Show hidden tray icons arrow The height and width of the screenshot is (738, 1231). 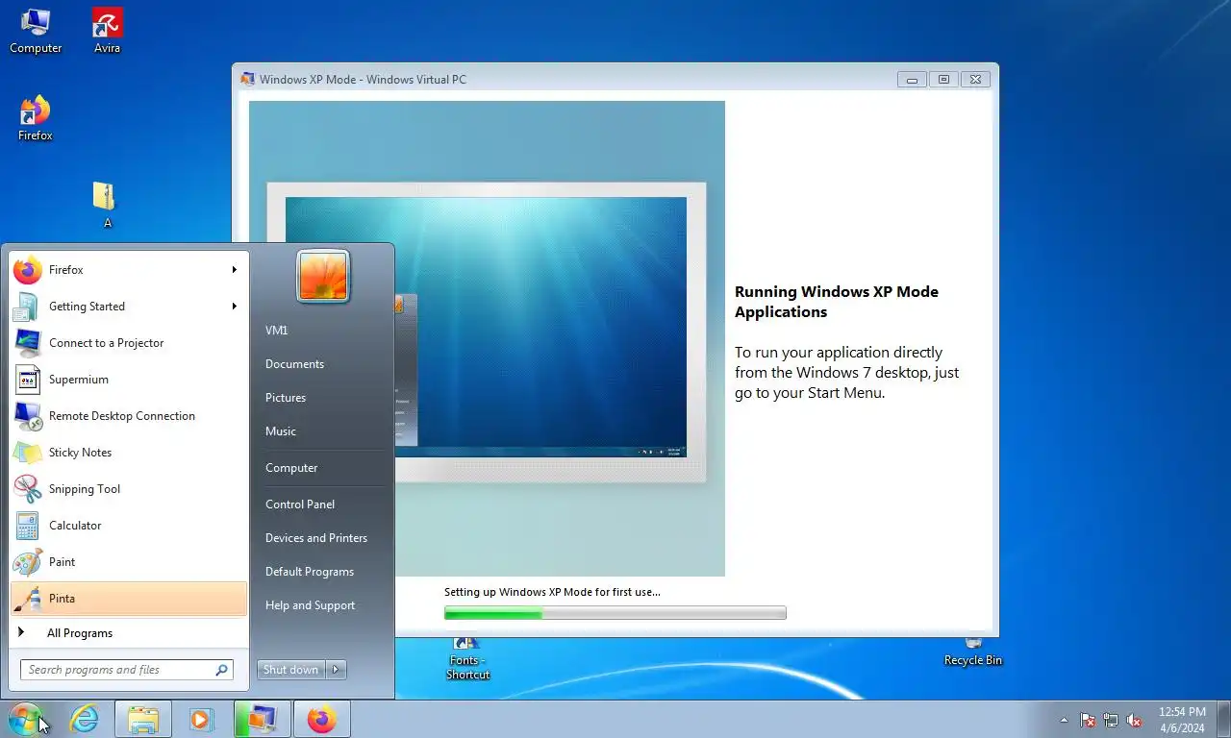pyautogui.click(x=1064, y=720)
